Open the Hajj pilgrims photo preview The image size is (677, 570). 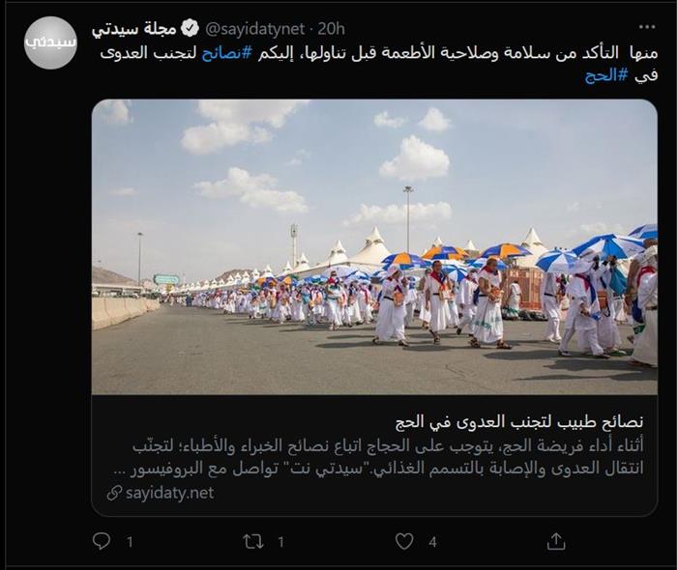[x=374, y=247]
